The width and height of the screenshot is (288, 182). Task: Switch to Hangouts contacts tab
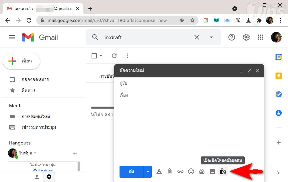(x=37, y=177)
